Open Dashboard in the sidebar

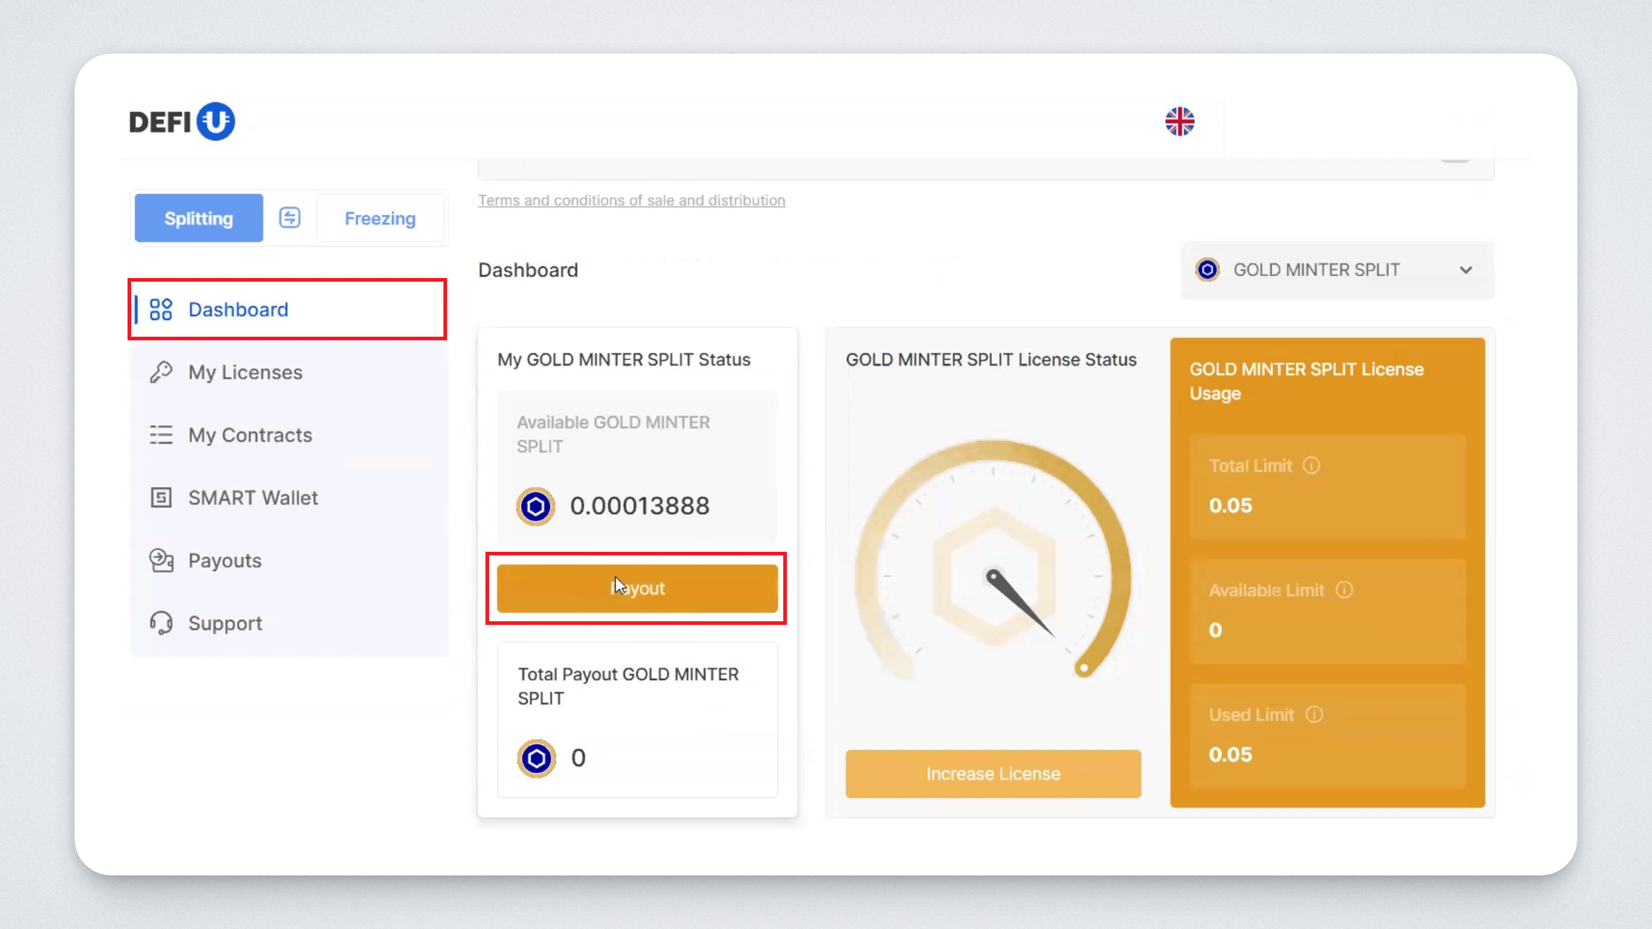click(x=238, y=310)
